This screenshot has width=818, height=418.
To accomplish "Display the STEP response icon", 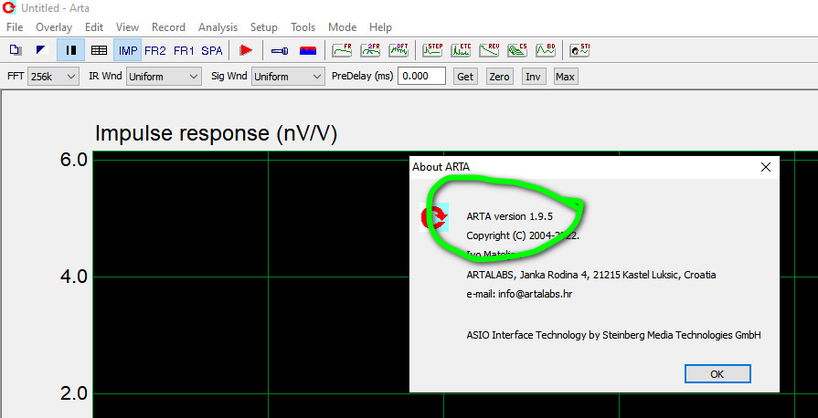I will click(432, 50).
